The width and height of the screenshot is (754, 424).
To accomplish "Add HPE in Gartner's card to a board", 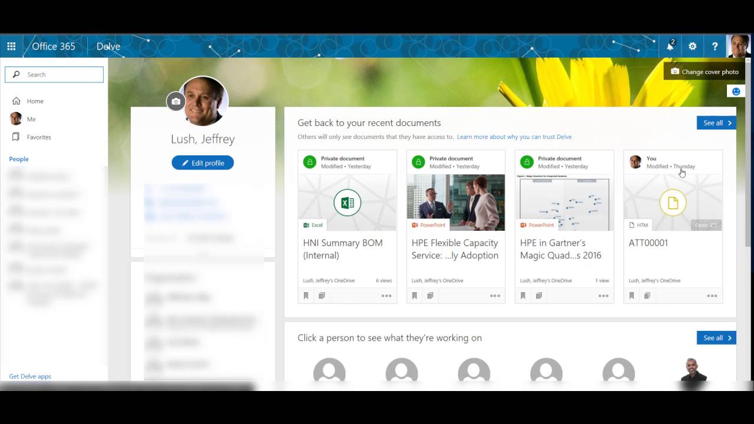I will tap(538, 296).
